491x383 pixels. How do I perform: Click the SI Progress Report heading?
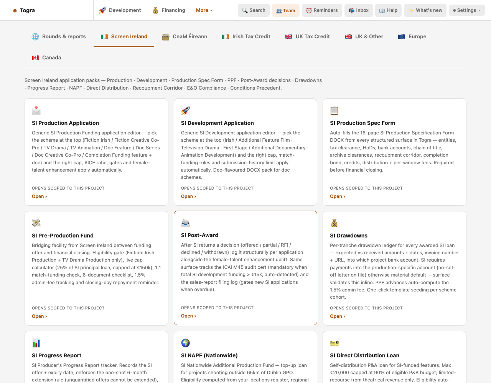click(x=56, y=355)
